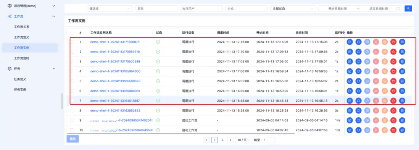This screenshot has height=150, width=419.
Task: Open link demo-shell-1-20241113171506879
Action: point(115,42)
